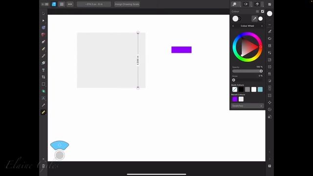Select the Artistic Text tool
The height and width of the screenshot is (176, 313).
44,98
